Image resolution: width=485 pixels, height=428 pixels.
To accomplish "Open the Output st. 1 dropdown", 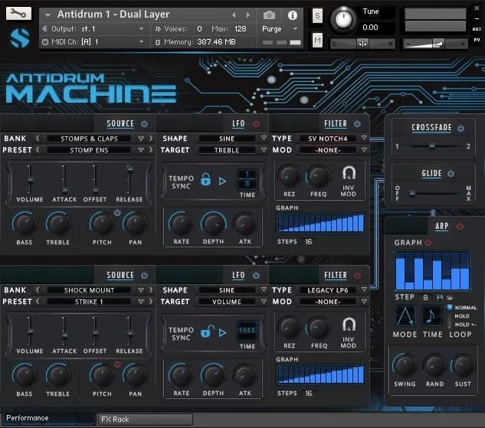I will click(x=141, y=29).
